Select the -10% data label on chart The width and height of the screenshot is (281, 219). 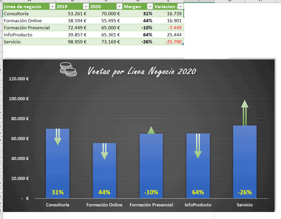tap(151, 192)
